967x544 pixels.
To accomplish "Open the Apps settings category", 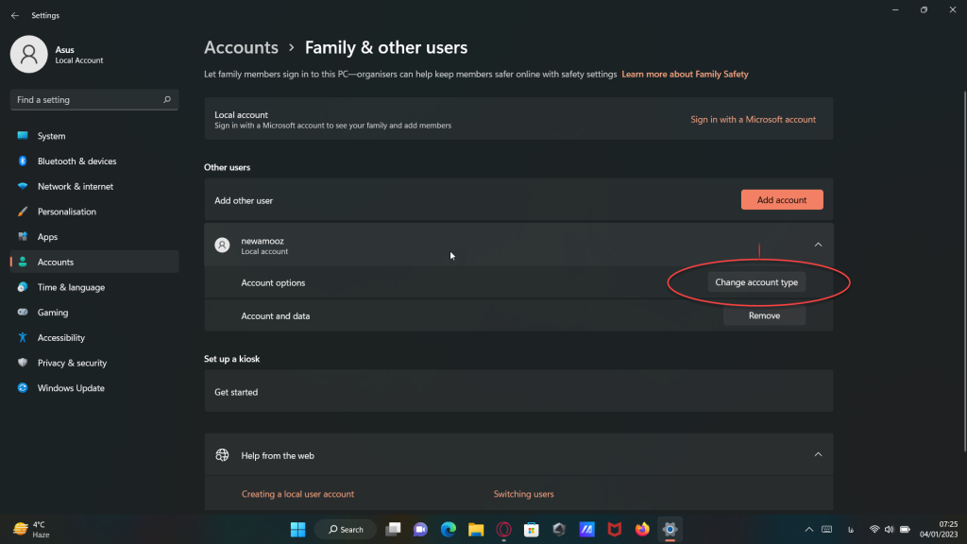I will (x=47, y=237).
